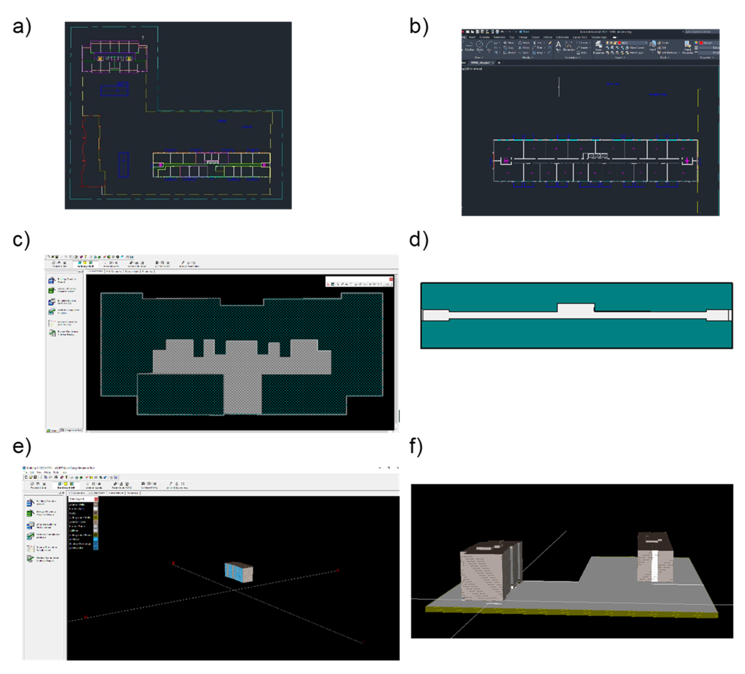Open Building Creation Wizard in panel e
The width and height of the screenshot is (745, 674).
(31, 502)
